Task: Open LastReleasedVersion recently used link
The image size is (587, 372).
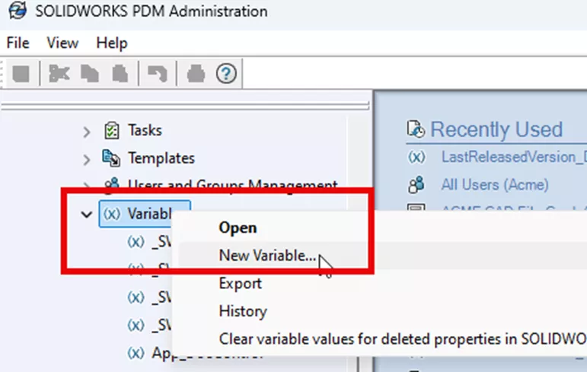Action: [x=514, y=157]
